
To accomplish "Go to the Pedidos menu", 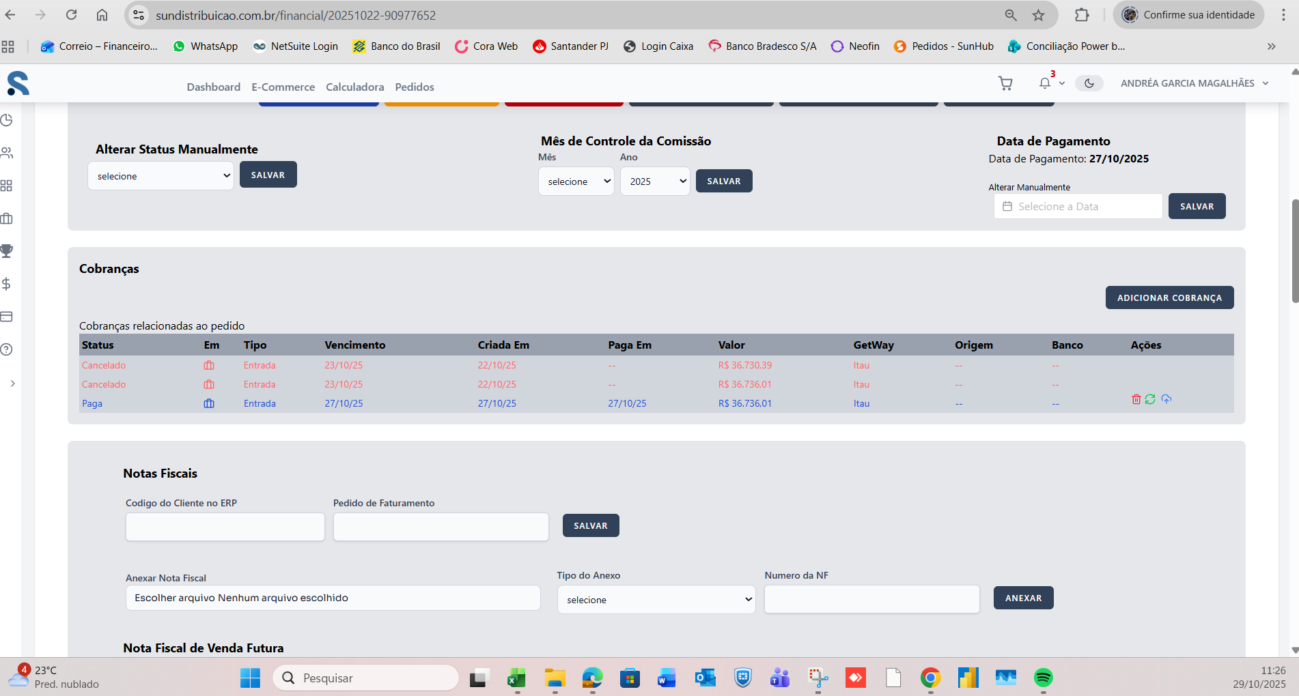I will tap(414, 87).
